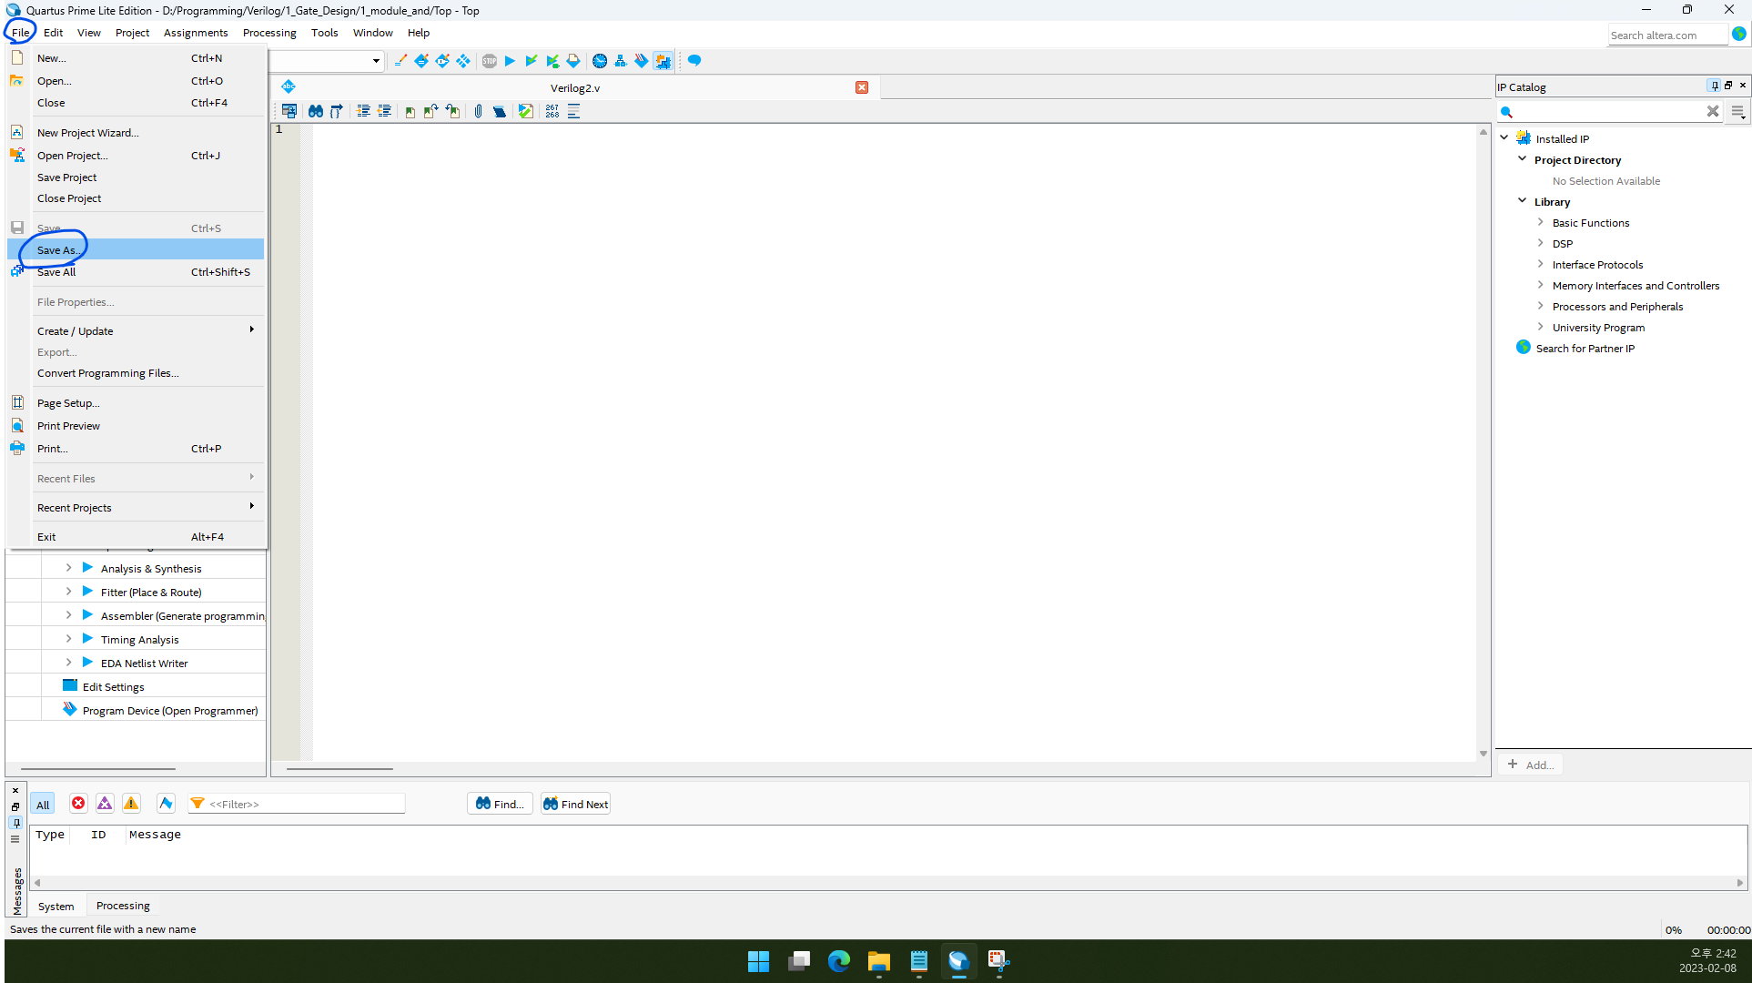
Task: Open the Programmer icon in main toolbar
Action: pos(642,61)
